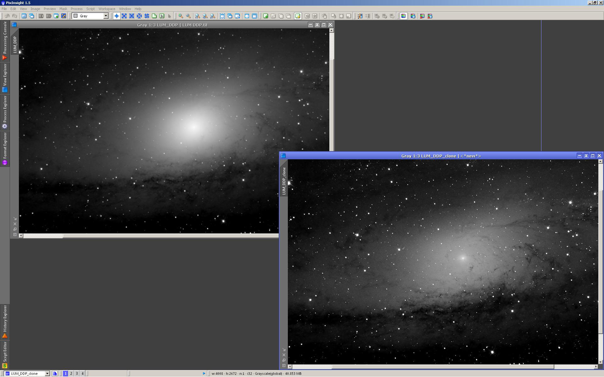The width and height of the screenshot is (604, 377).
Task: Open the Window menu
Action: 125,9
